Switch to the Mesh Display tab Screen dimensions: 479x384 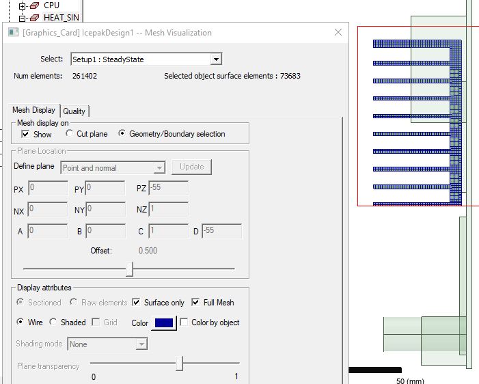coord(33,110)
